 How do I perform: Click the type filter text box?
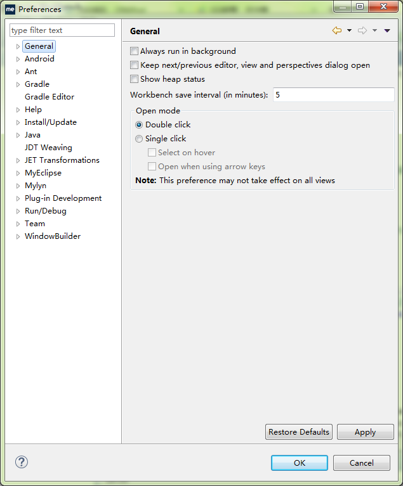(x=62, y=30)
